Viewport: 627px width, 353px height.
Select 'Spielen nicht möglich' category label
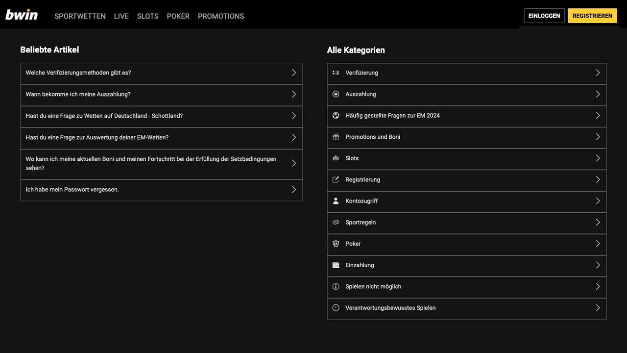point(373,286)
